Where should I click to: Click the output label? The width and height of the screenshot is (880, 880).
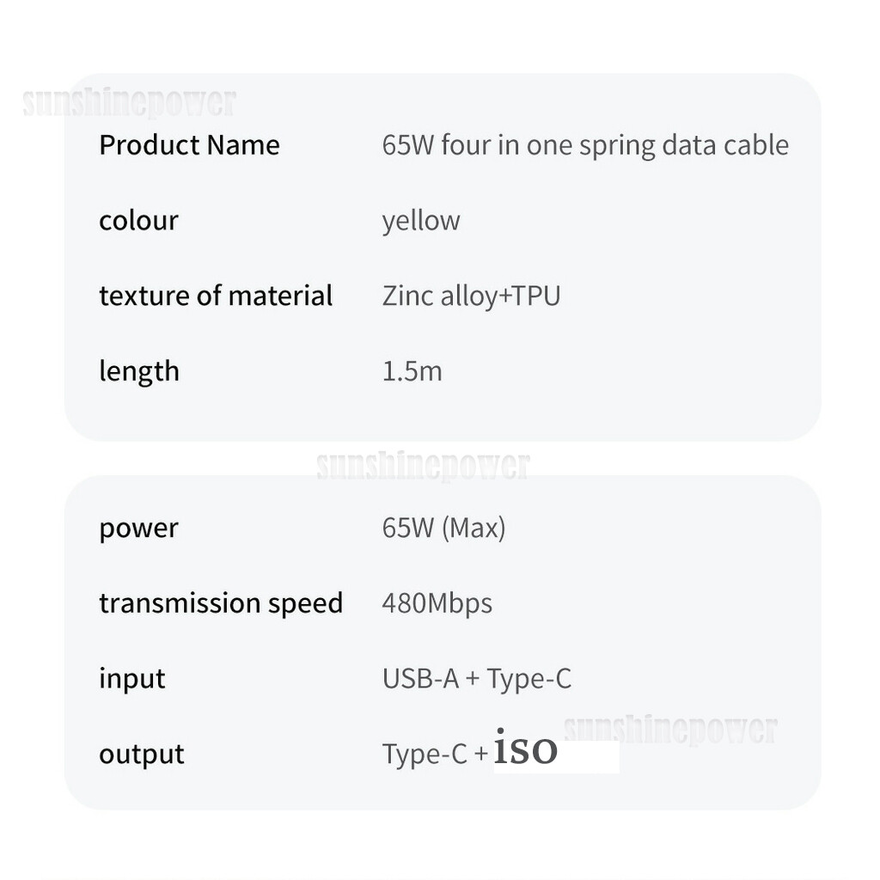pos(142,754)
